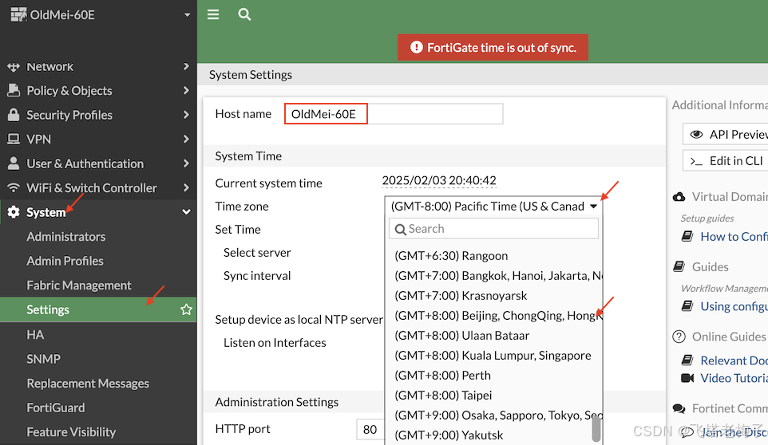Click the Edit in CLI button
Screen dimensions: 768x445
click(726, 161)
